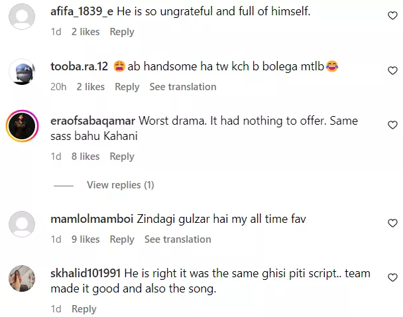See translation of tooba.ra.12's comment
This screenshot has width=403, height=317.
pos(183,87)
